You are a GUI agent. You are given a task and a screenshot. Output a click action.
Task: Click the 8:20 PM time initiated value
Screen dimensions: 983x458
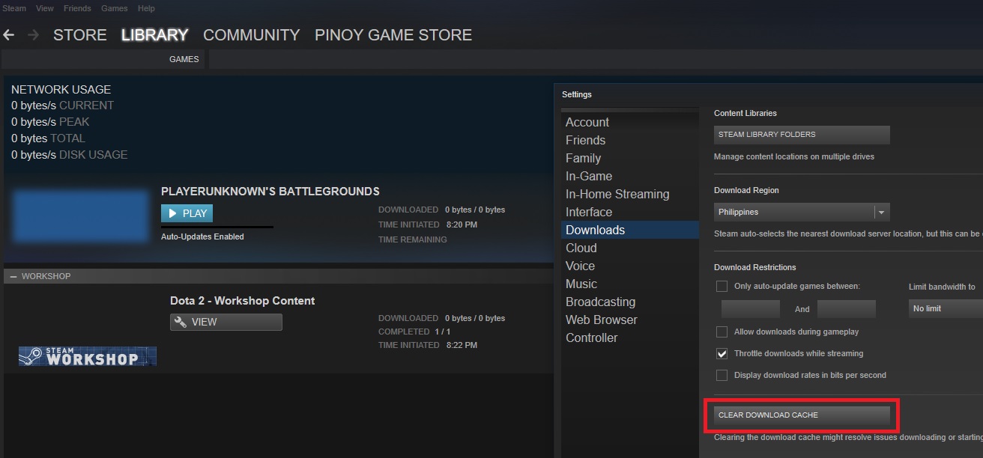[x=462, y=225]
